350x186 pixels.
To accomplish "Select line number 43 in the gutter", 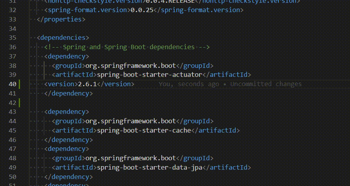I will tap(13, 112).
